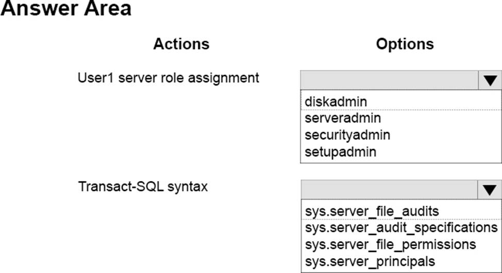Click the empty server role selection field
502x273 pixels.
click(x=390, y=81)
